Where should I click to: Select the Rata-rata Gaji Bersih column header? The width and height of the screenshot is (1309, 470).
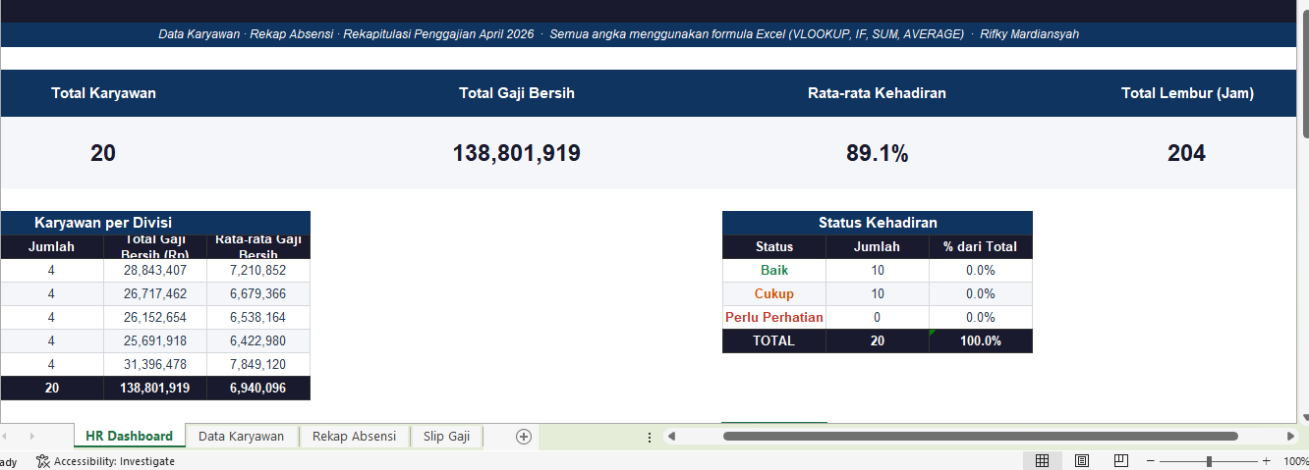(x=258, y=246)
